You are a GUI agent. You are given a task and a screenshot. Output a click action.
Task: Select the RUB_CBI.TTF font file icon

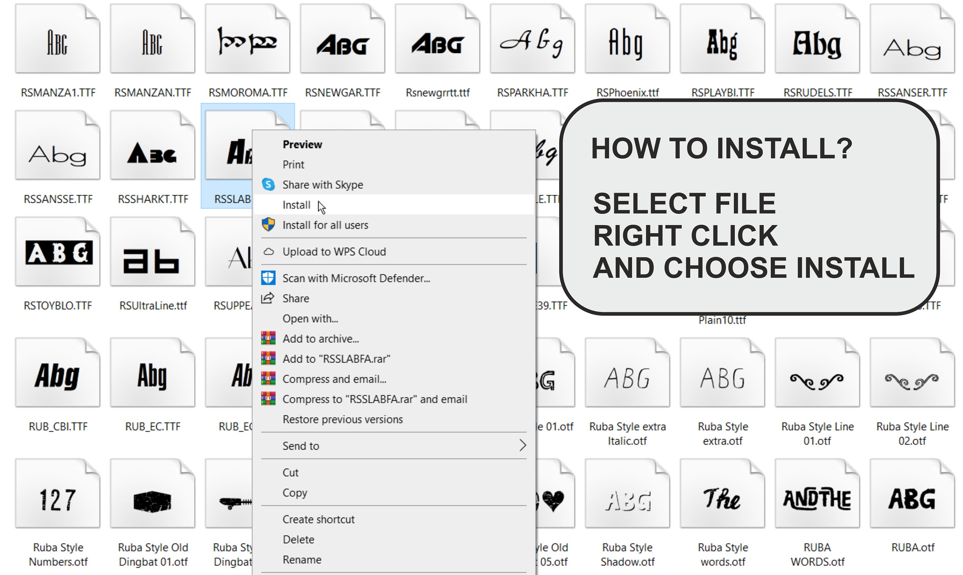(x=58, y=373)
